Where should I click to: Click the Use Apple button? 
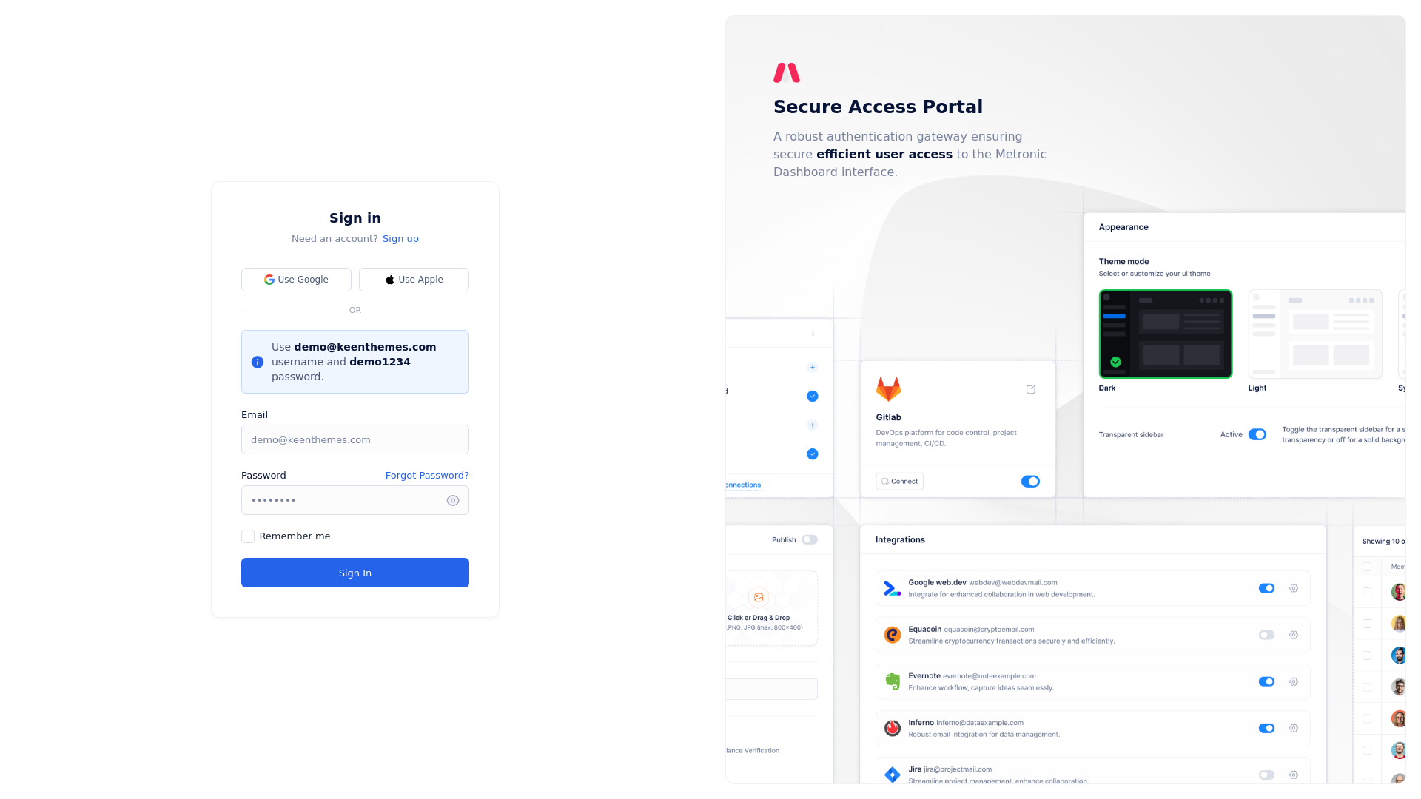[414, 280]
